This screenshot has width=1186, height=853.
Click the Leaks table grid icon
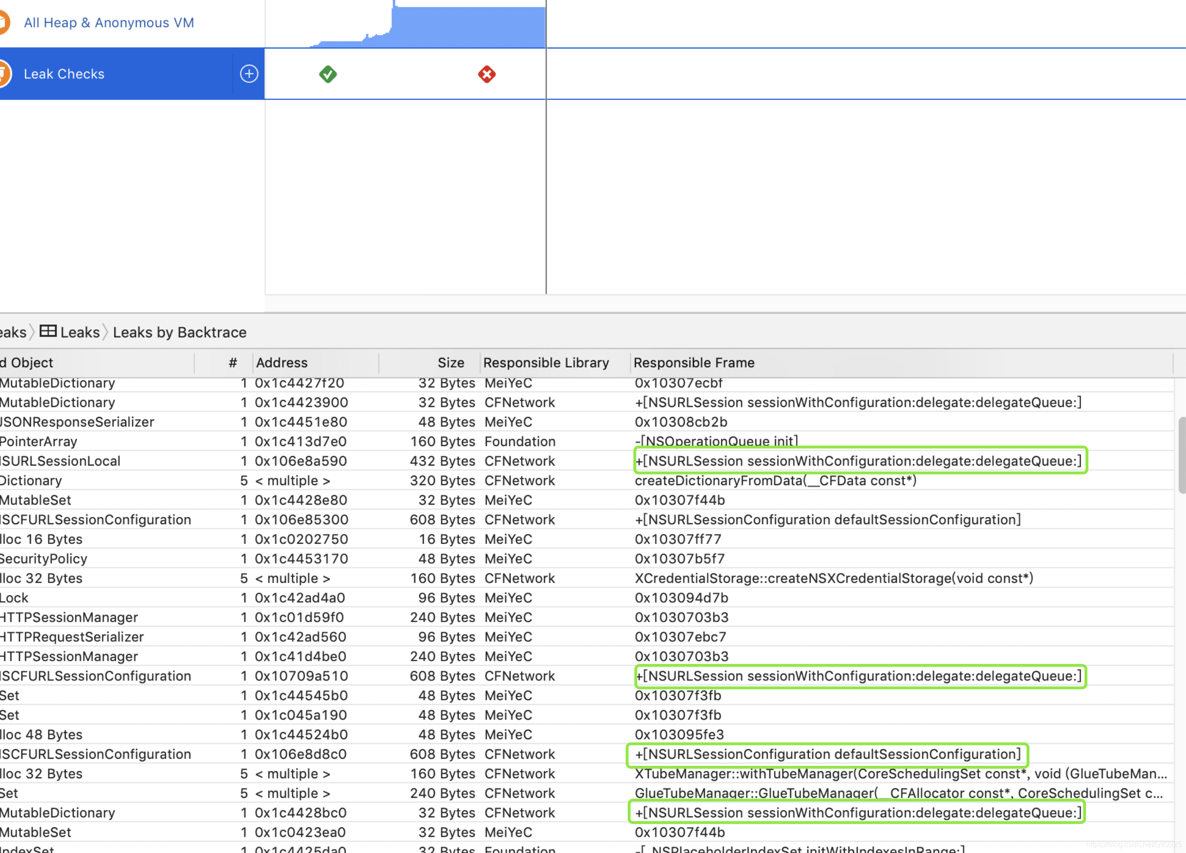[x=48, y=331]
